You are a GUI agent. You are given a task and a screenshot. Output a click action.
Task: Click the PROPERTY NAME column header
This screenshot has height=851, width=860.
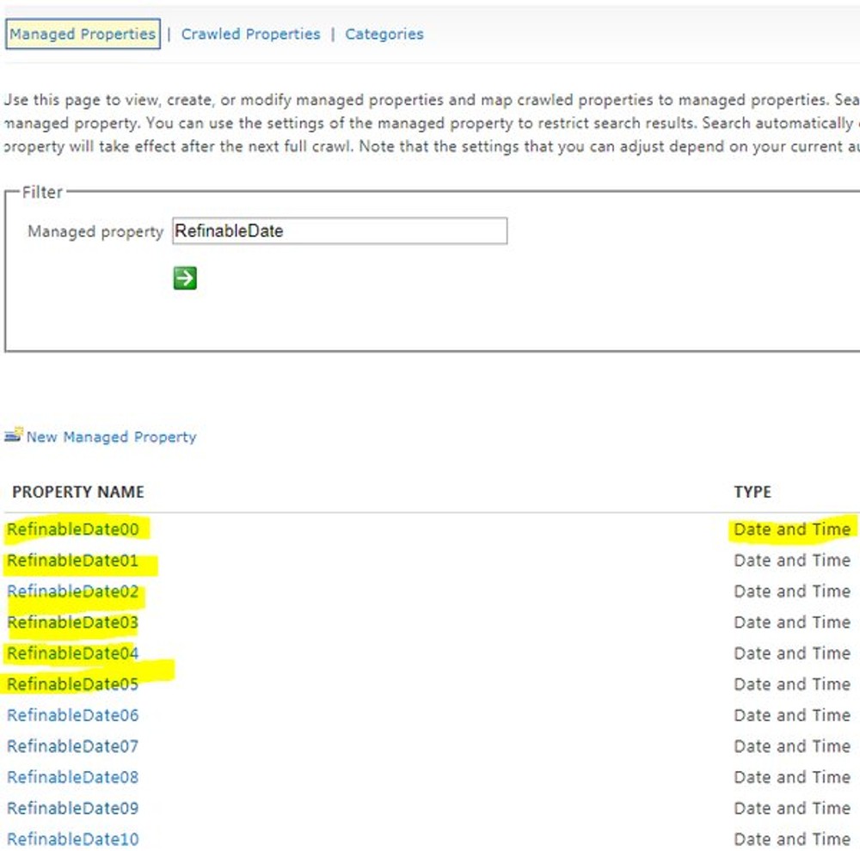pyautogui.click(x=77, y=493)
